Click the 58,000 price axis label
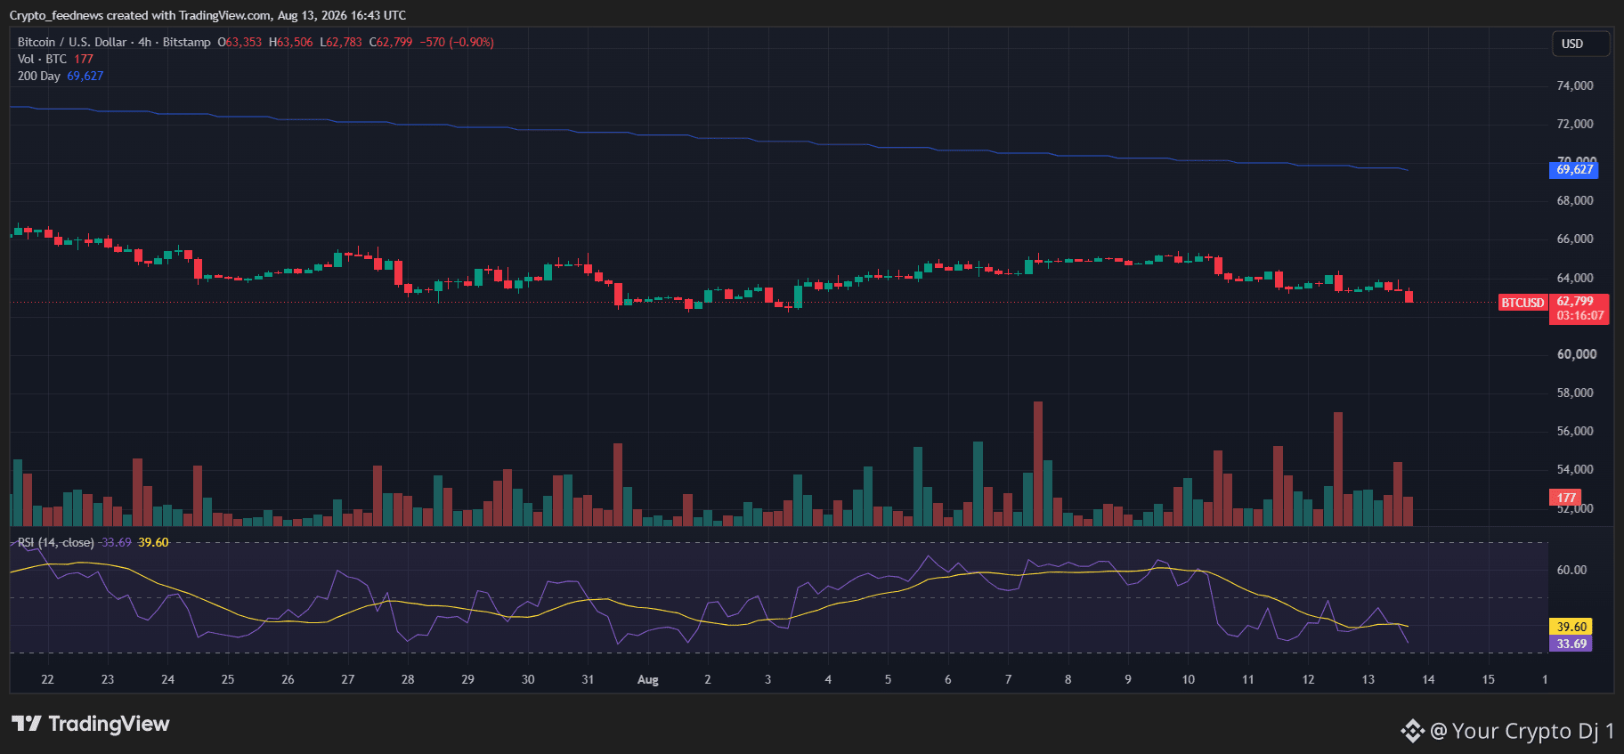The width and height of the screenshot is (1624, 754). 1575,393
